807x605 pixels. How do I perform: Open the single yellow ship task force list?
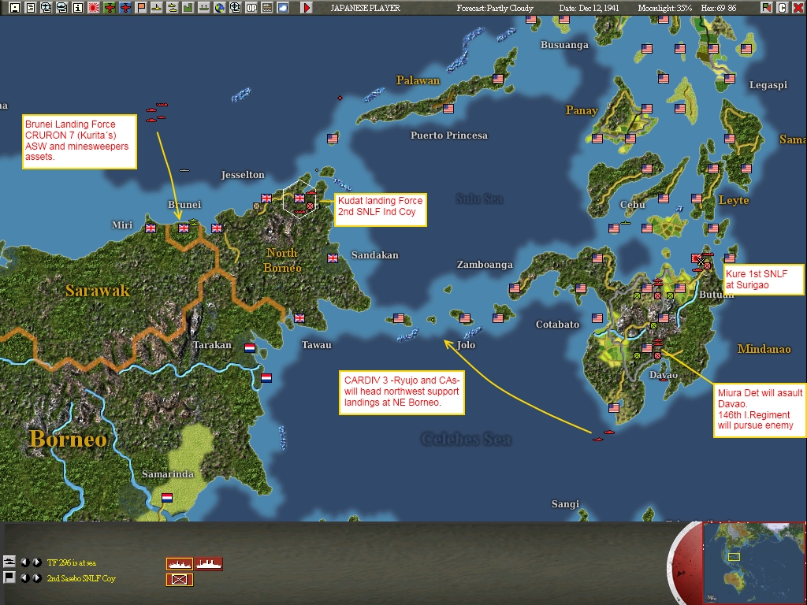coord(157,8)
